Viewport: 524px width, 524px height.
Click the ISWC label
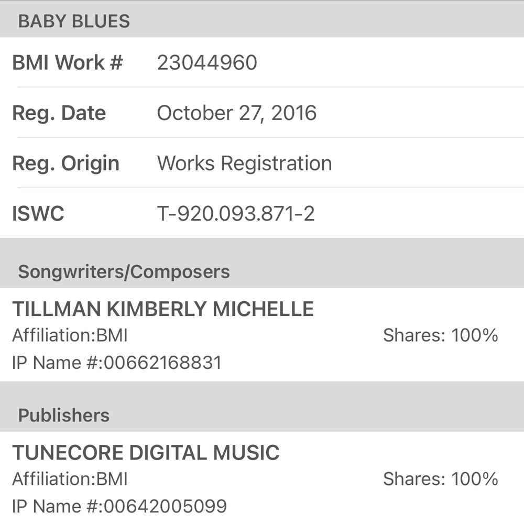tap(38, 214)
